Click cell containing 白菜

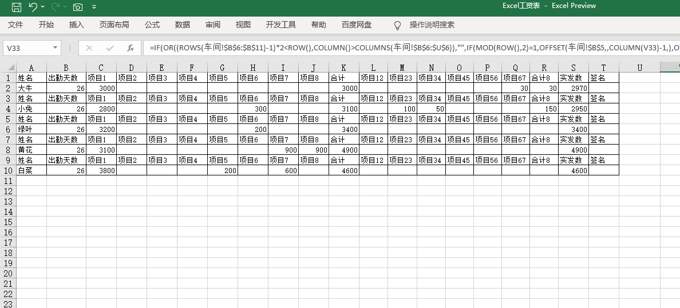pos(31,170)
